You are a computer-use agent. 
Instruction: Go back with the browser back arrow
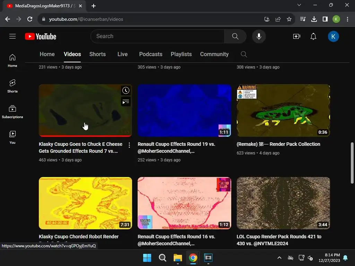point(8,19)
